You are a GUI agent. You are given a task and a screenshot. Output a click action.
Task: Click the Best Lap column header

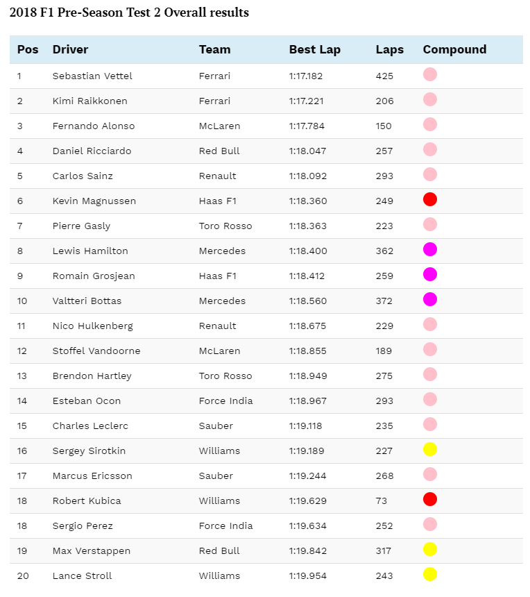[315, 49]
